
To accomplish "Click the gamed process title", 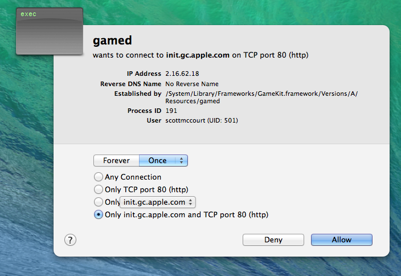I will (x=112, y=40).
